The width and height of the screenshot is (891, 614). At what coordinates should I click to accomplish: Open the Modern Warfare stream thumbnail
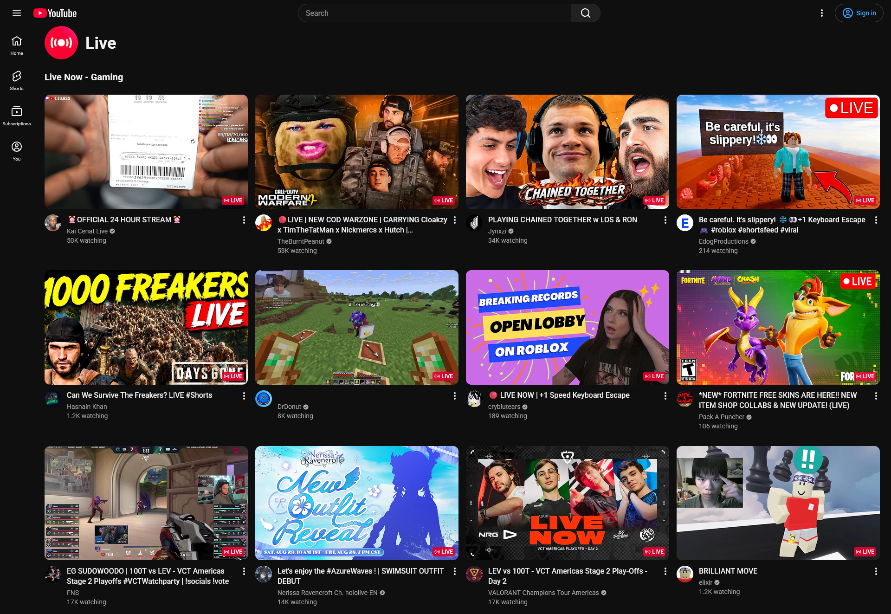[357, 152]
